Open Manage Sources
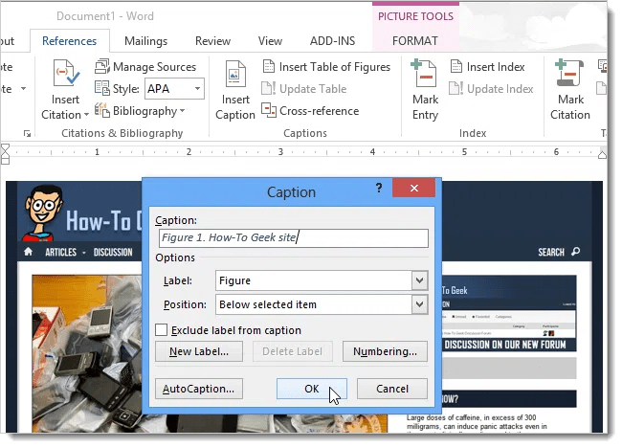The width and height of the screenshot is (622, 448). (145, 67)
